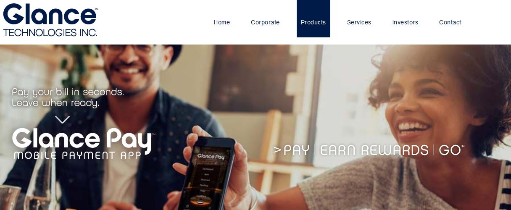The height and width of the screenshot is (210, 511).
Task: Click the 'PAY' word in the tagline
Action: (296, 150)
